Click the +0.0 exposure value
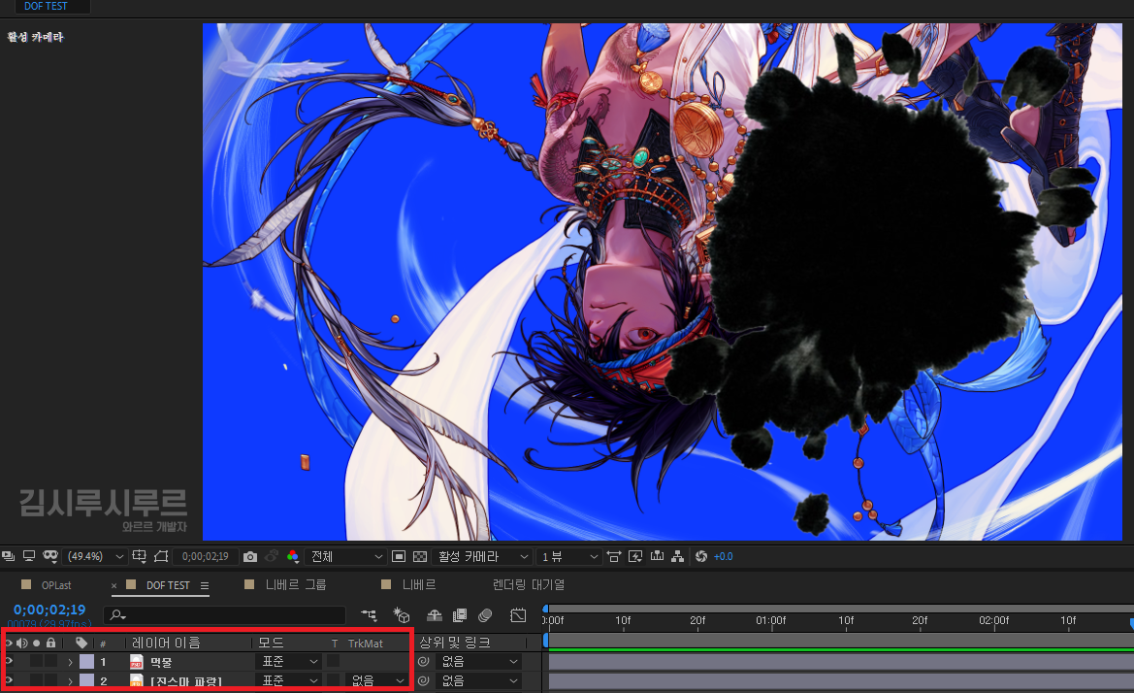The height and width of the screenshot is (693, 1134). click(724, 556)
